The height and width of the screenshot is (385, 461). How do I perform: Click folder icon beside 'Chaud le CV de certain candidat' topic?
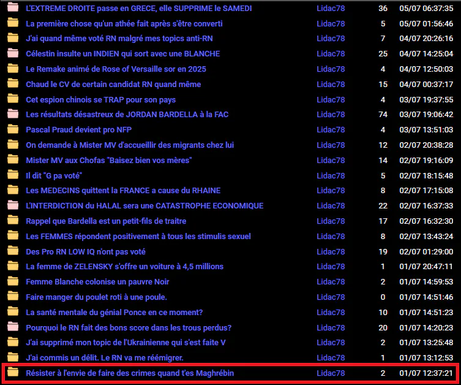13,83
